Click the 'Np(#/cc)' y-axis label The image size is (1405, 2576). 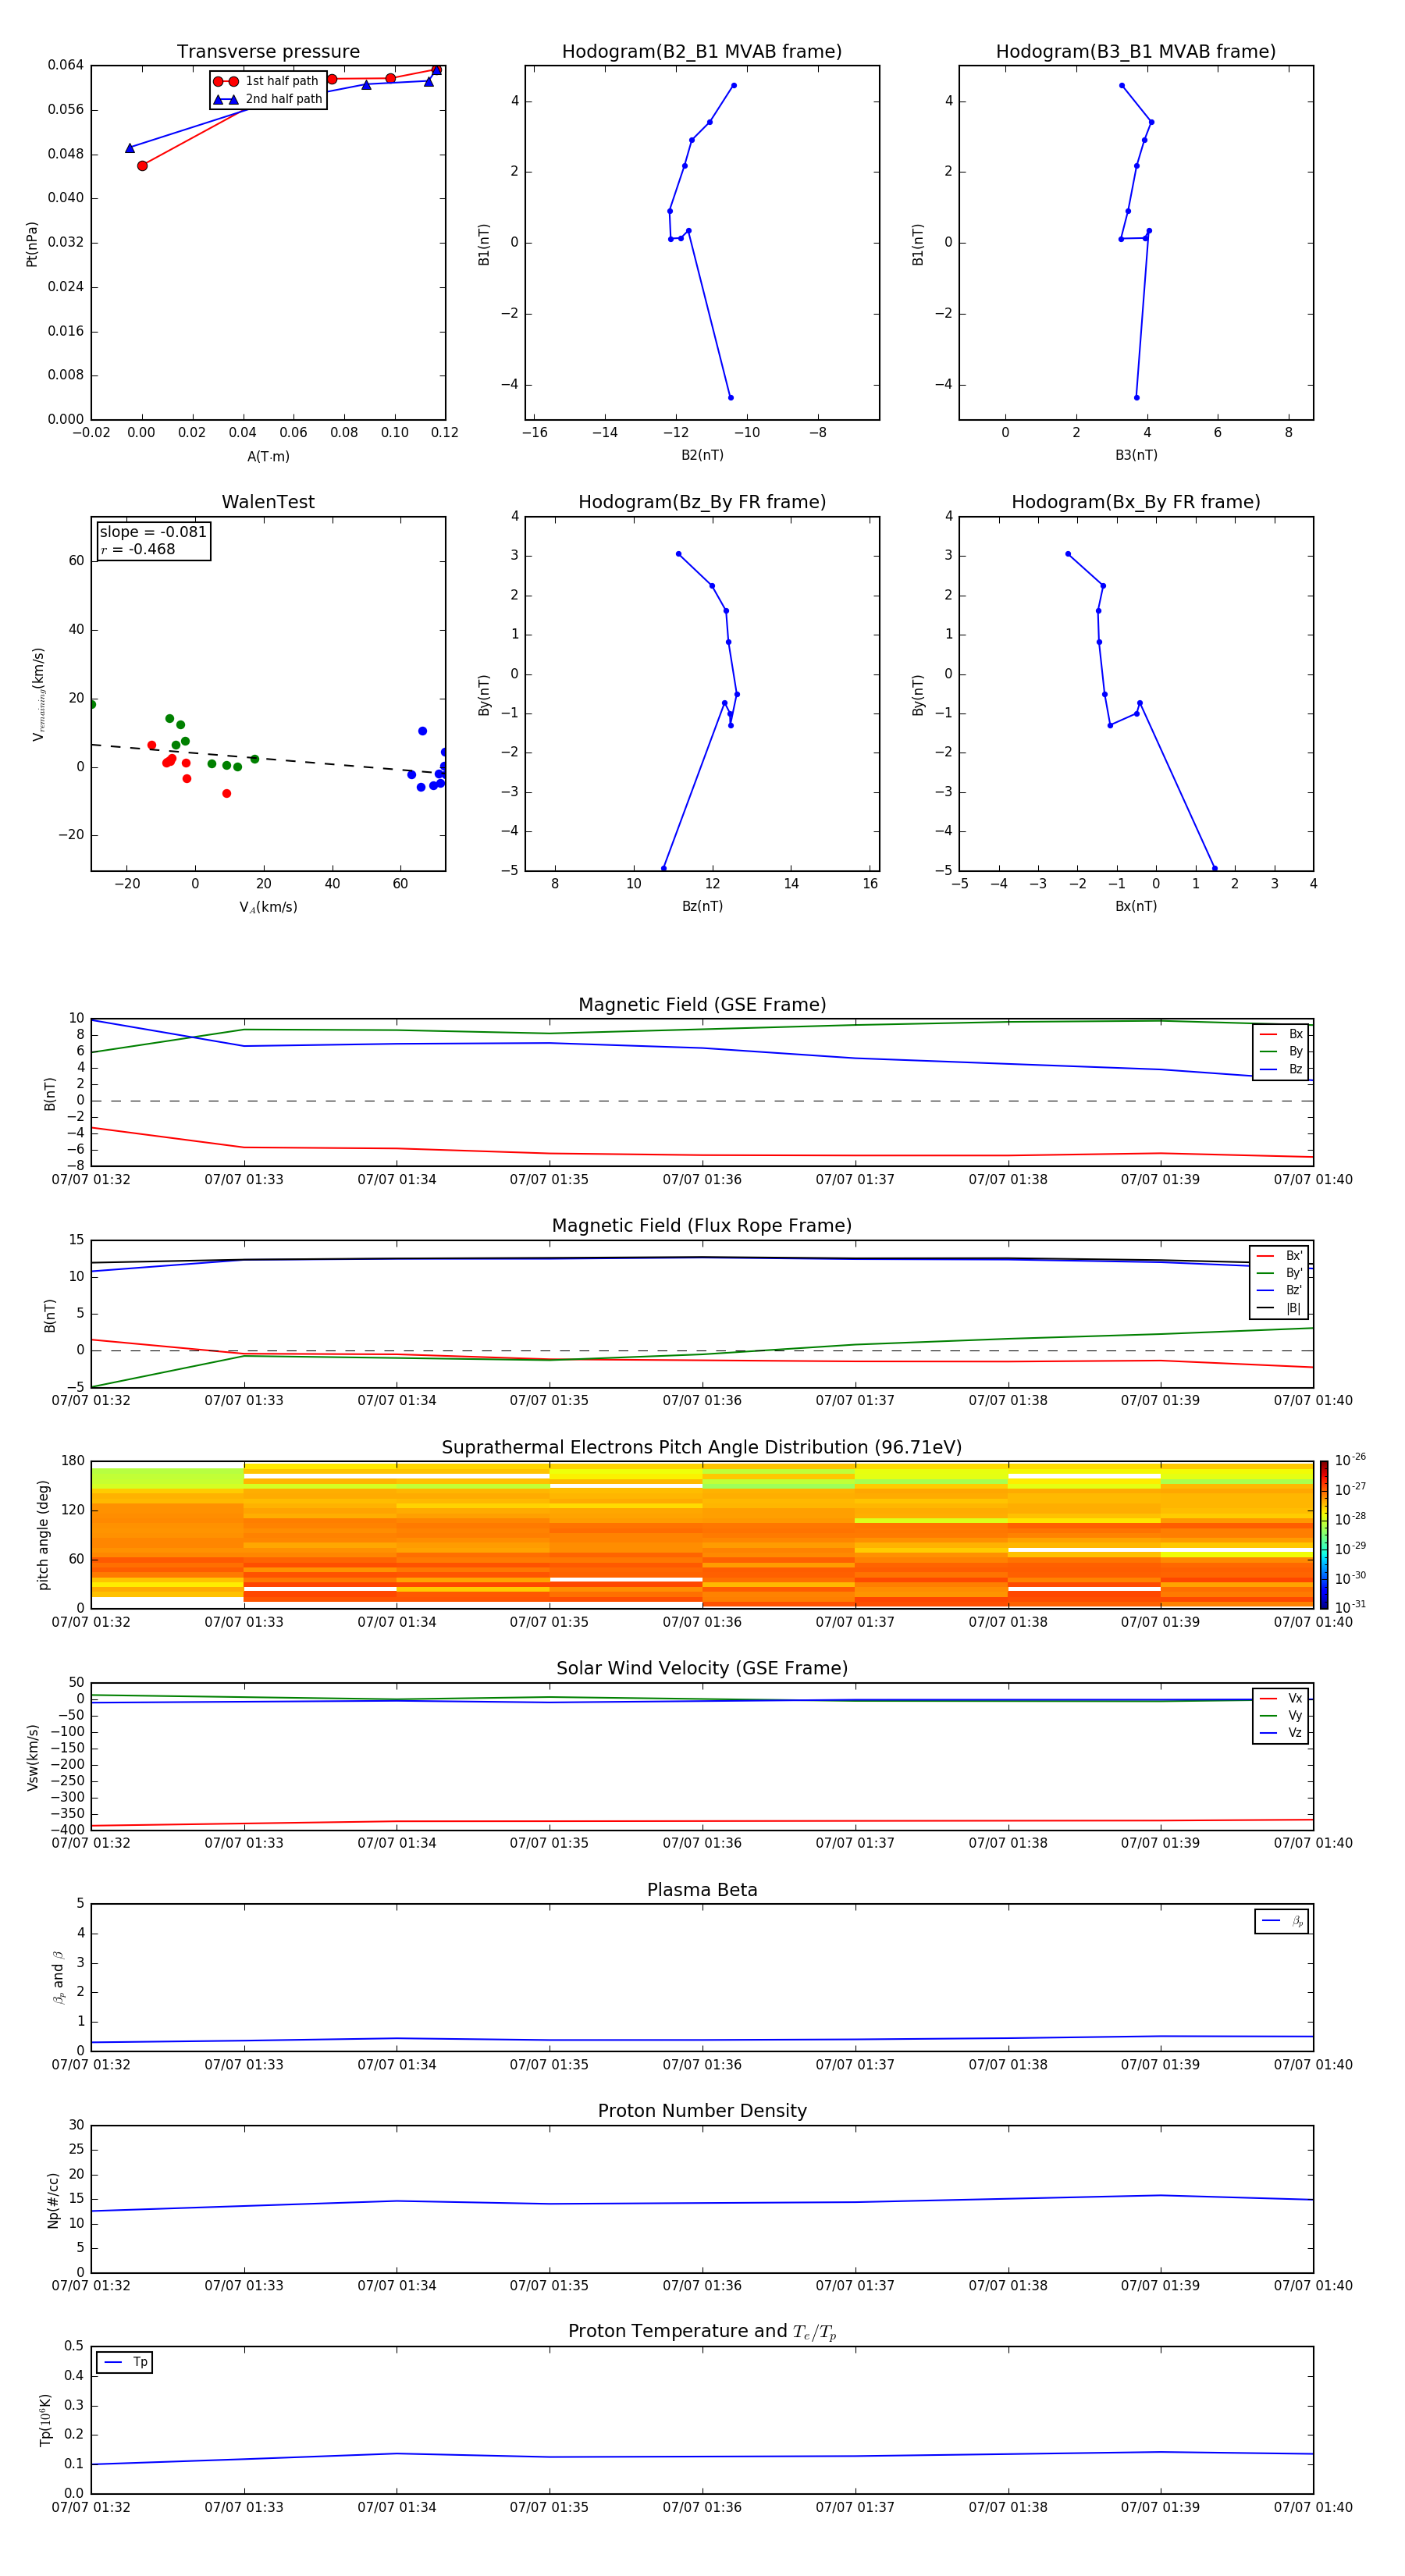[x=53, y=2200]
